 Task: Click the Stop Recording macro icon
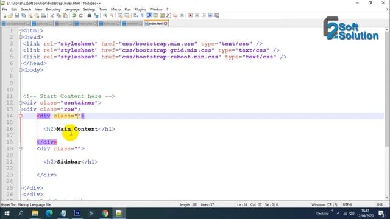(197, 15)
